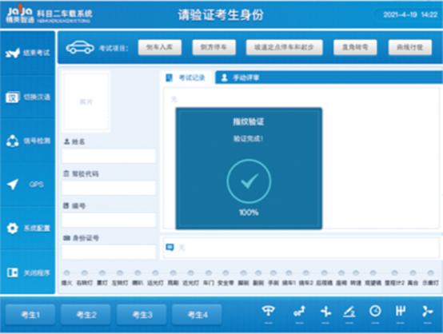Open system settings (系统配置) gear icon
The width and height of the screenshot is (443, 334).
coord(13,228)
